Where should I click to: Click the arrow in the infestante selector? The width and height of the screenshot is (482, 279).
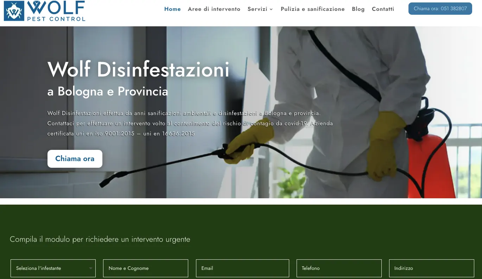[x=91, y=268]
